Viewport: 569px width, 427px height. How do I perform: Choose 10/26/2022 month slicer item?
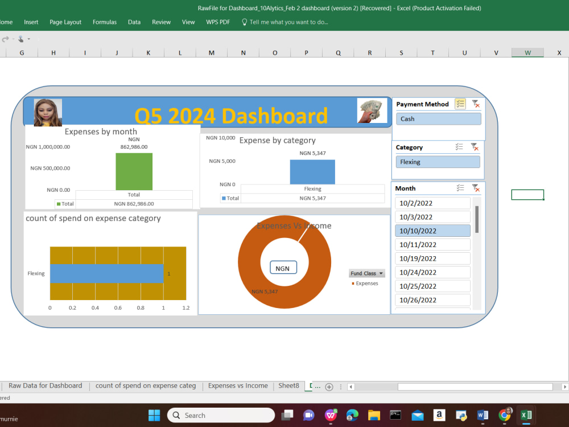coord(432,299)
